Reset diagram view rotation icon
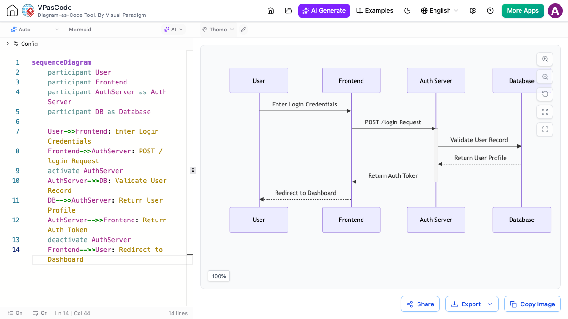The image size is (568, 319). click(x=545, y=94)
